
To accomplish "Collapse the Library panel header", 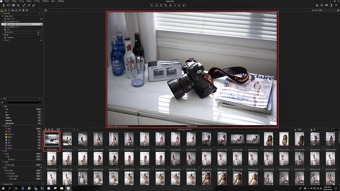I will (1, 13).
